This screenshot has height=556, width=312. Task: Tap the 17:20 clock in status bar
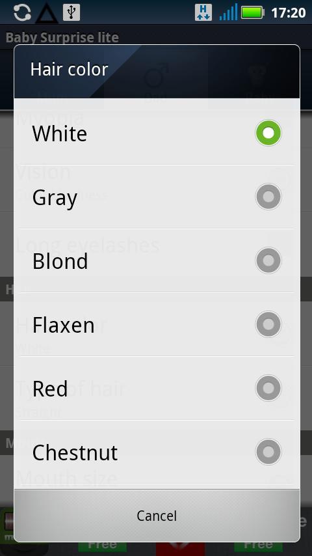click(x=288, y=13)
